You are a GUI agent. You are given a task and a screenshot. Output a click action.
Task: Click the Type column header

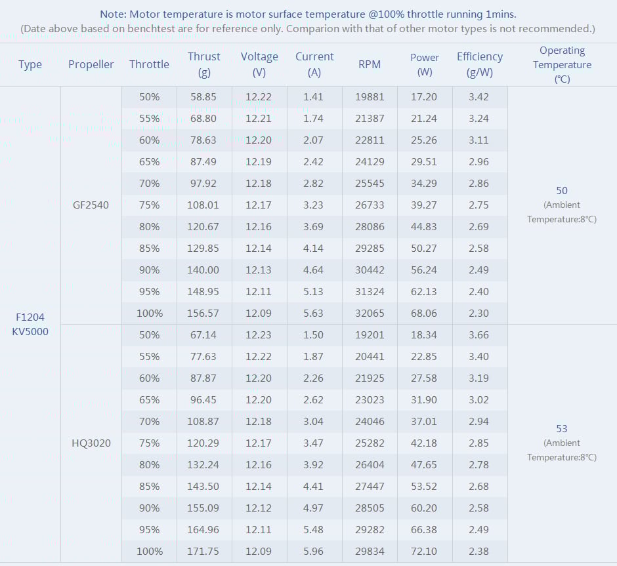point(30,64)
